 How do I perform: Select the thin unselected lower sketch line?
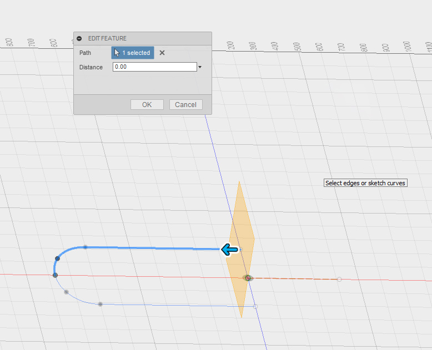click(178, 305)
